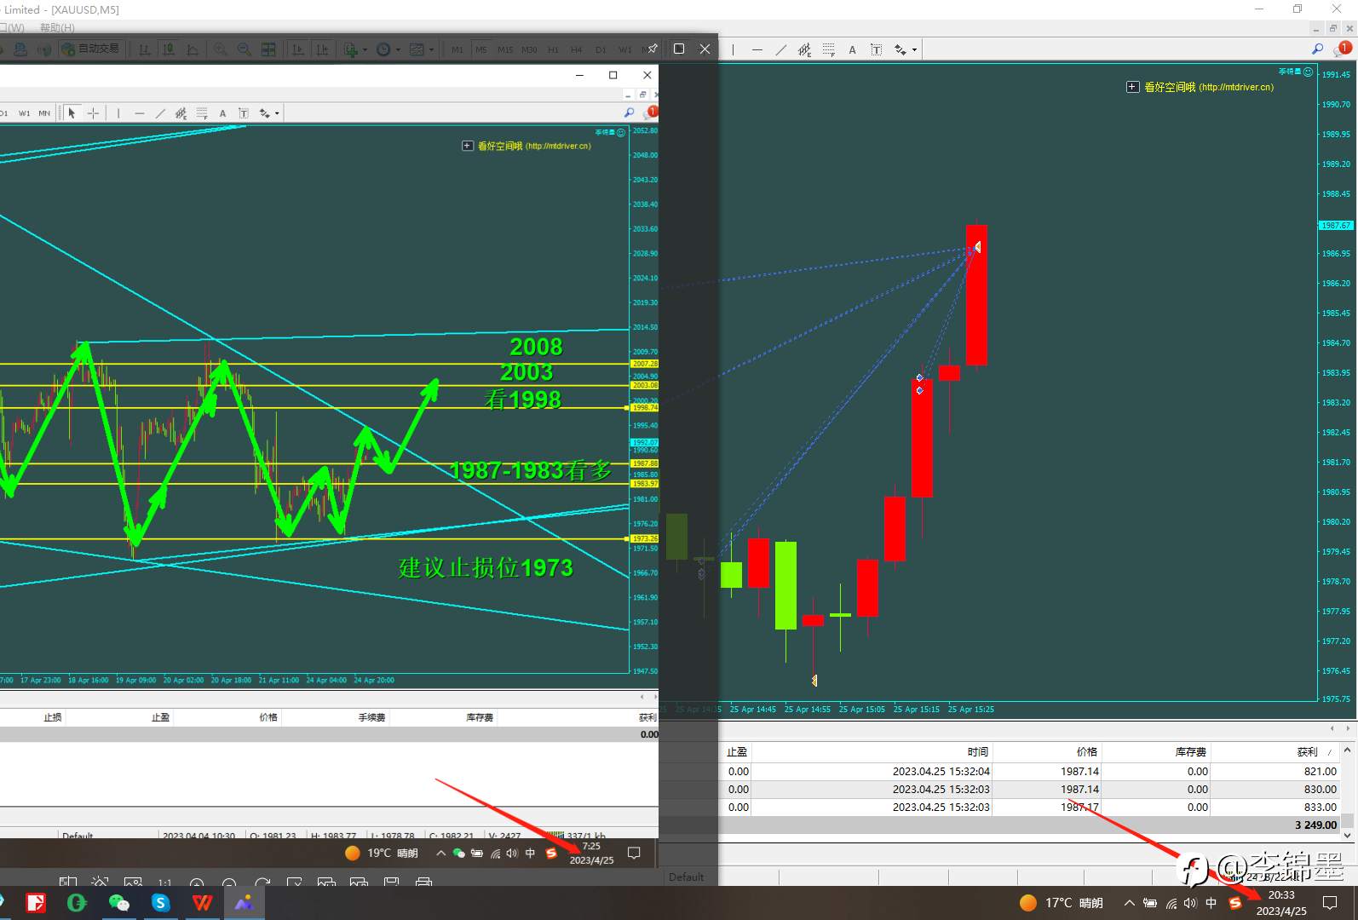Image resolution: width=1358 pixels, height=920 pixels.
Task: Toggle H1 timeframe in dimmed toolbar
Action: tap(553, 49)
